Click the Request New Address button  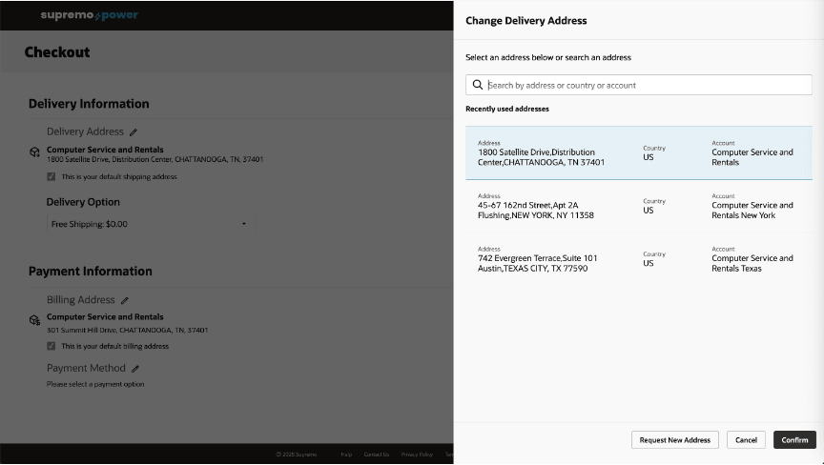(x=675, y=440)
